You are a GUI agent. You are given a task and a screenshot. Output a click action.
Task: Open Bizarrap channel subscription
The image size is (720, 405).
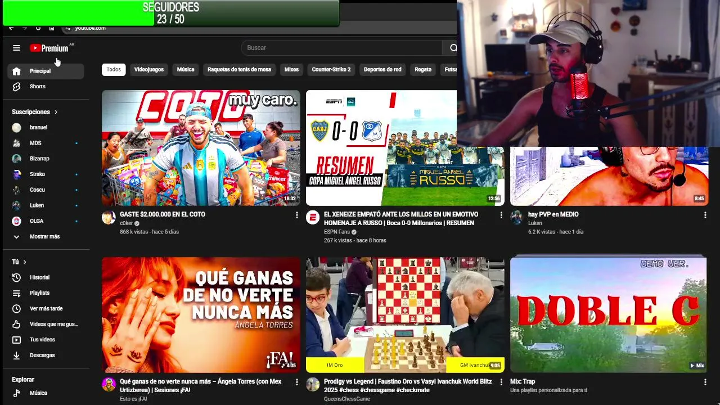pos(46,159)
